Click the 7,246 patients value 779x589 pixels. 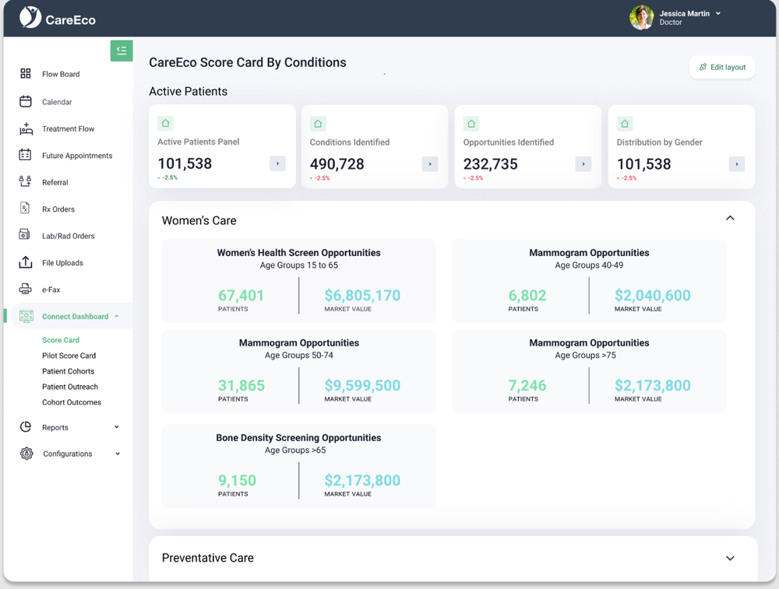[x=527, y=385]
